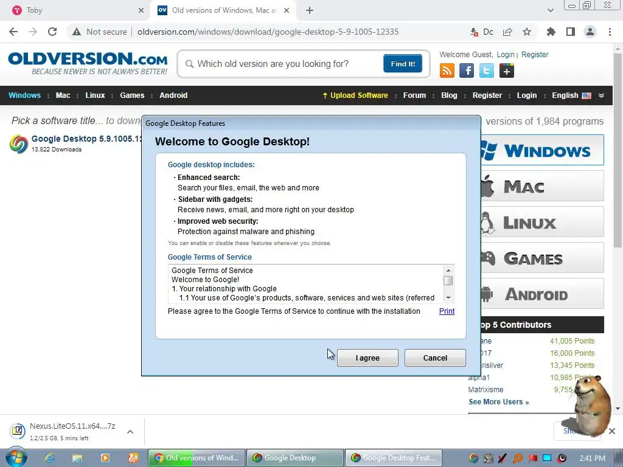Click Register in the black navigation bar

[487, 95]
